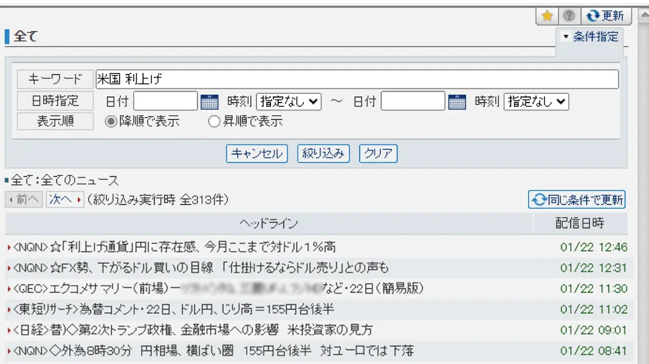Click the 絞り込み filter button
Viewport: 649px width, 364px height.
point(323,153)
